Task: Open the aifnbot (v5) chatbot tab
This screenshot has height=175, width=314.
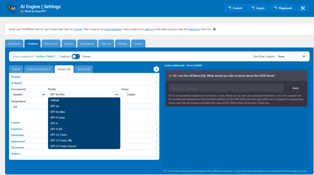Action: (83, 69)
